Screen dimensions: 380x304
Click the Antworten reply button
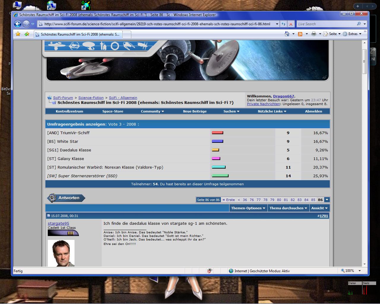pos(66,198)
